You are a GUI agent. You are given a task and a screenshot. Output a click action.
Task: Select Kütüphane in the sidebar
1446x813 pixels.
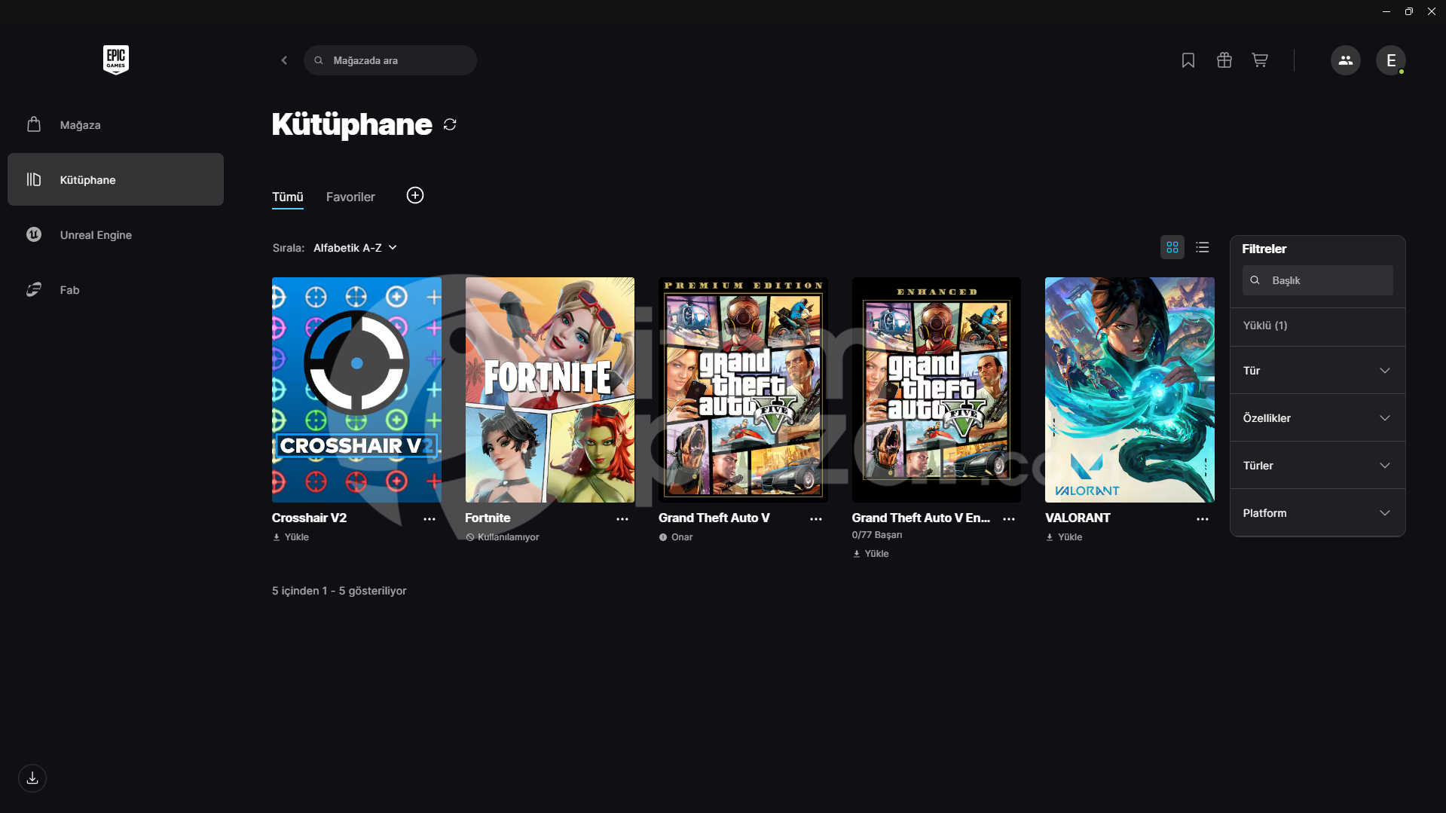click(115, 179)
